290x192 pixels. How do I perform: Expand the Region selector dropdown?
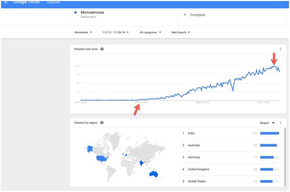coord(267,123)
